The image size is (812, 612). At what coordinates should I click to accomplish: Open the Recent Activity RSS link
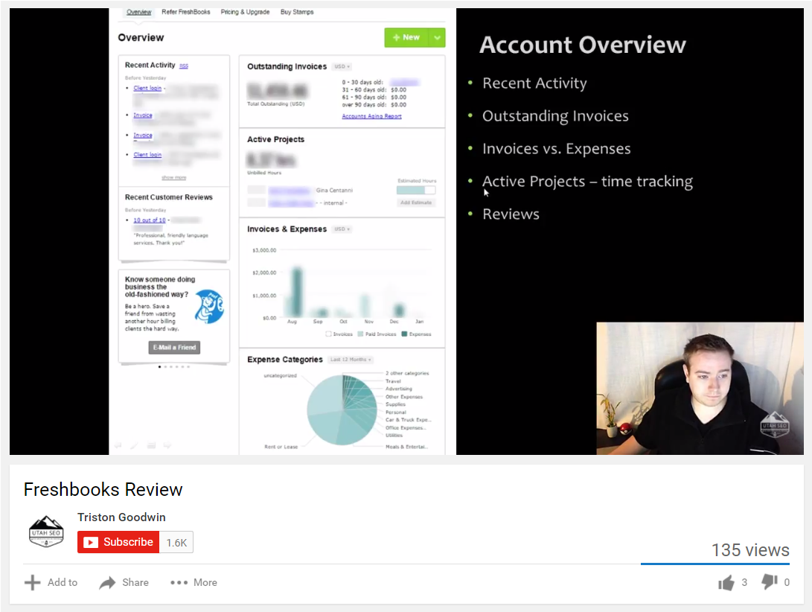[x=184, y=66]
